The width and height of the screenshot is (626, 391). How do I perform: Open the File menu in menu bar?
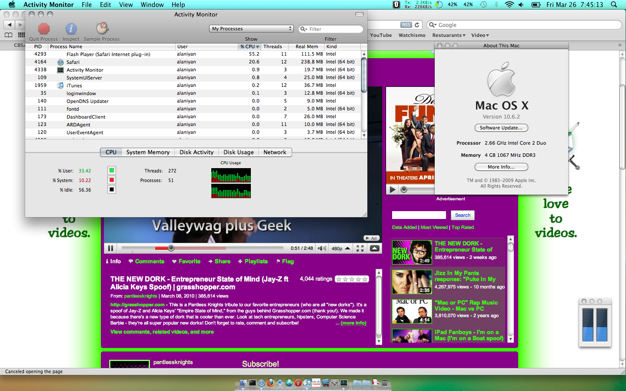point(87,5)
